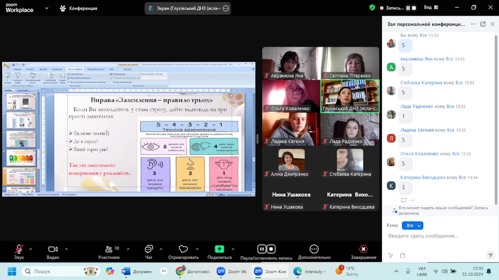
Task: Expand reactions arrow next to Отреагировать
Action: pos(197,249)
